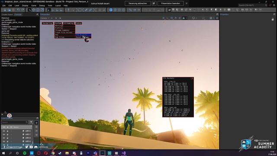
Task: Toggle visibility eye for cliff3-6
Action: 4,131
